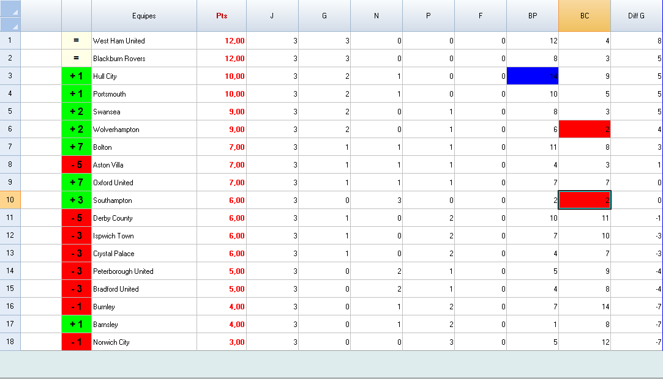This screenshot has height=379, width=663.
Task: Select the Pts column header
Action: coord(222,16)
